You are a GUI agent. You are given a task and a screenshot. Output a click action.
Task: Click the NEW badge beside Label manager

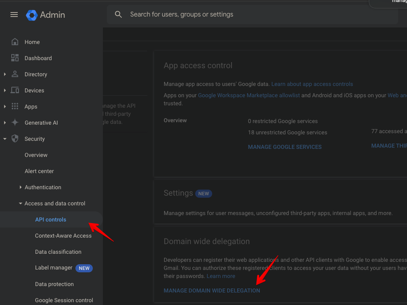pyautogui.click(x=84, y=268)
